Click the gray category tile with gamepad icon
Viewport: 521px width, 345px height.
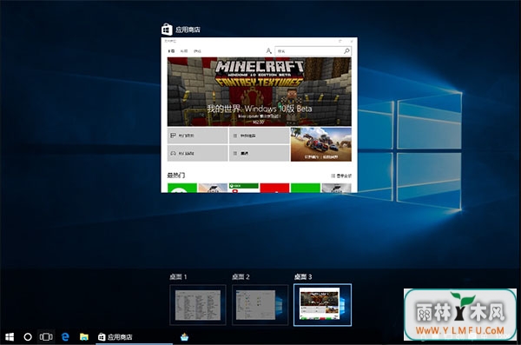pos(198,153)
